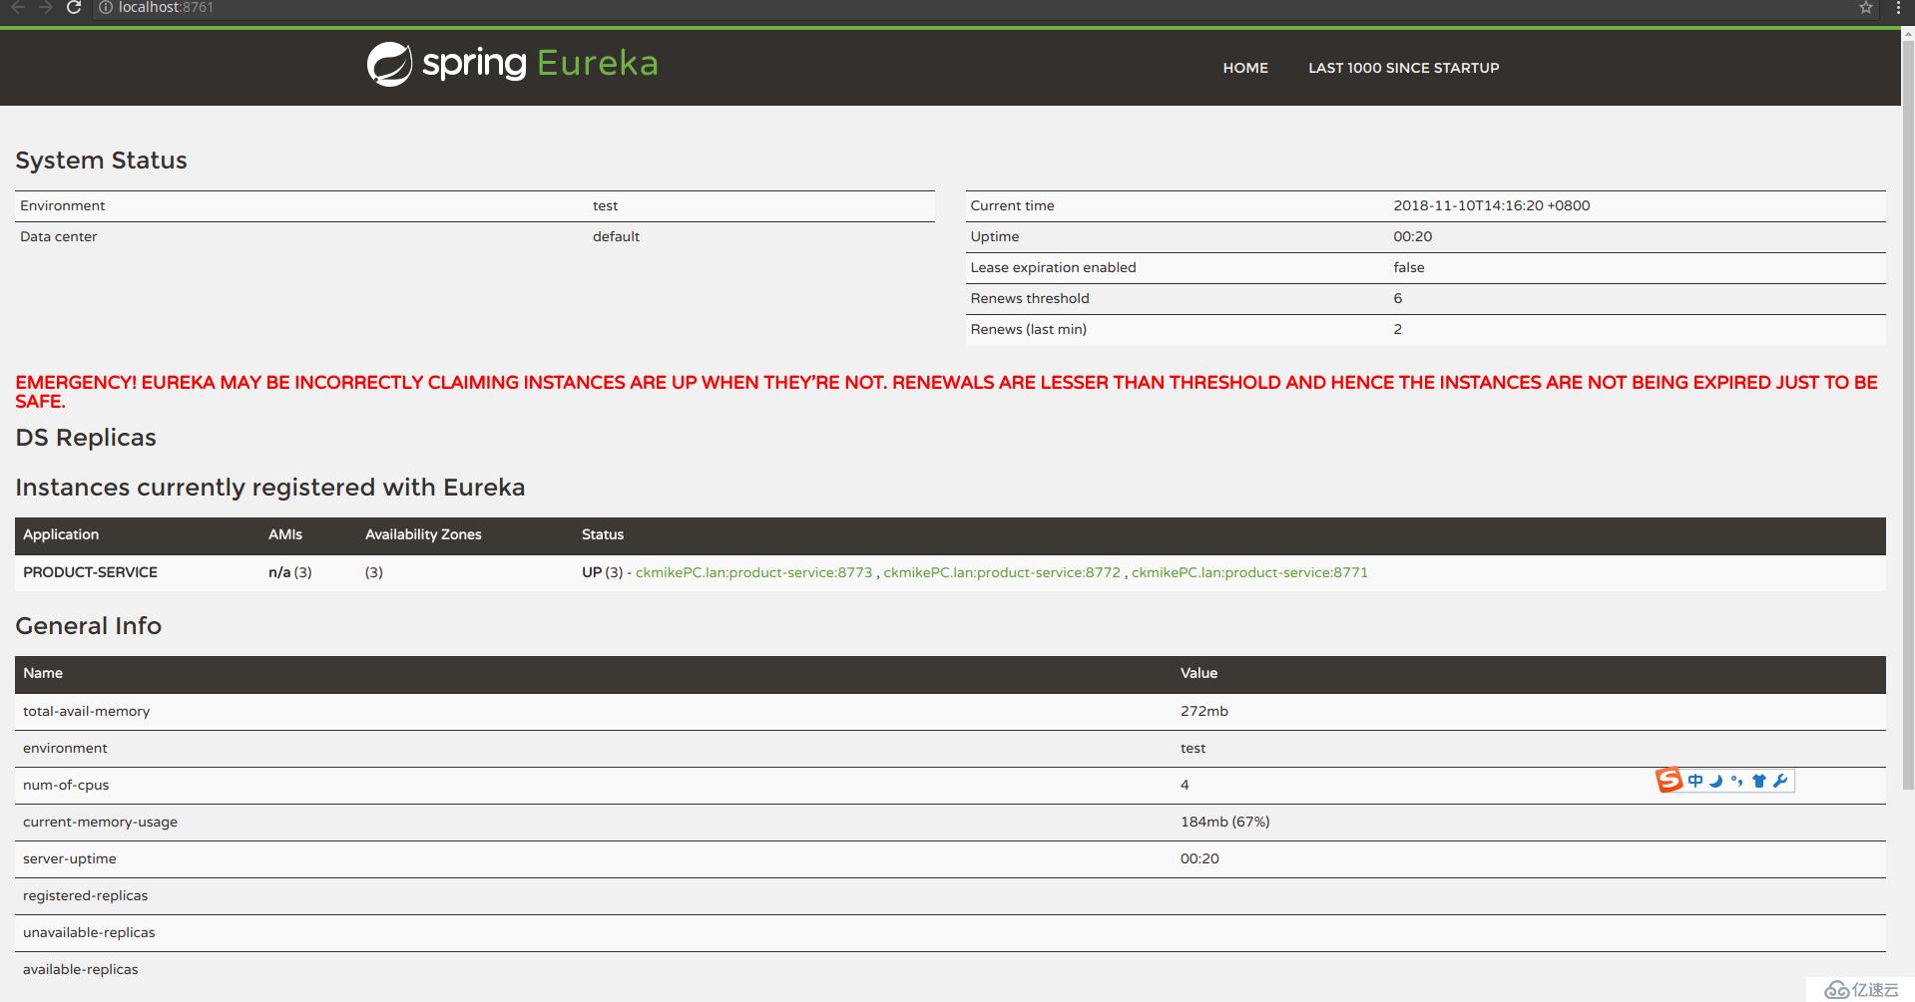The height and width of the screenshot is (1002, 1915).
Task: Click the Sogou input method S logo
Action: tap(1670, 780)
